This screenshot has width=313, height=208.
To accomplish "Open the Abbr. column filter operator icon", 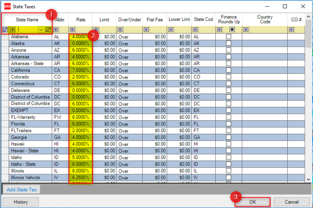I will pos(56,30).
